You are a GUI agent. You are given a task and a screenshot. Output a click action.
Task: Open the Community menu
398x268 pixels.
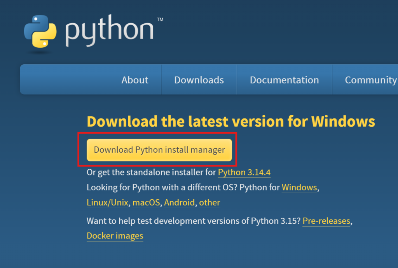pyautogui.click(x=371, y=80)
